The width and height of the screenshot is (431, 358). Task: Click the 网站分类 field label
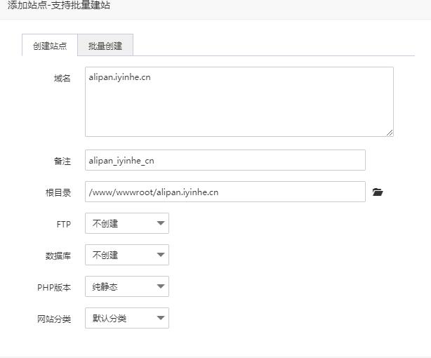[x=54, y=319]
